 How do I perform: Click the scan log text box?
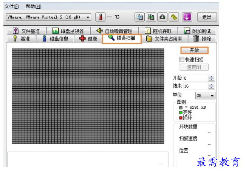[88, 159]
